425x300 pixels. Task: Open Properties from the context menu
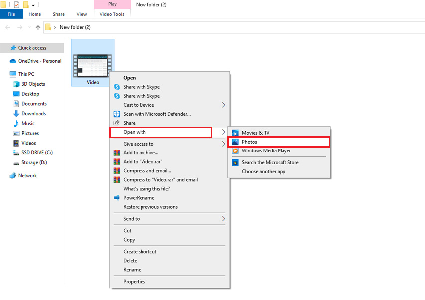tap(169, 282)
